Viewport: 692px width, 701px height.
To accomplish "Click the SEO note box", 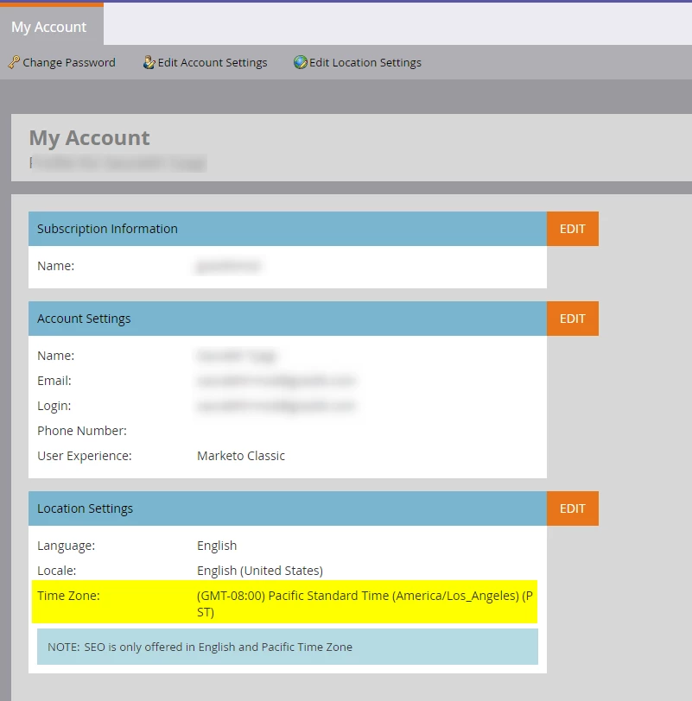I will (288, 647).
